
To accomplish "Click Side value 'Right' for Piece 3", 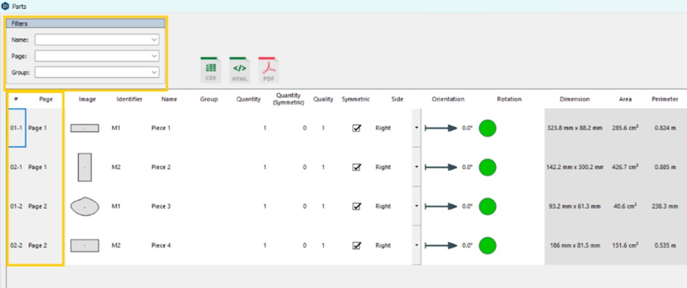I will (x=383, y=206).
